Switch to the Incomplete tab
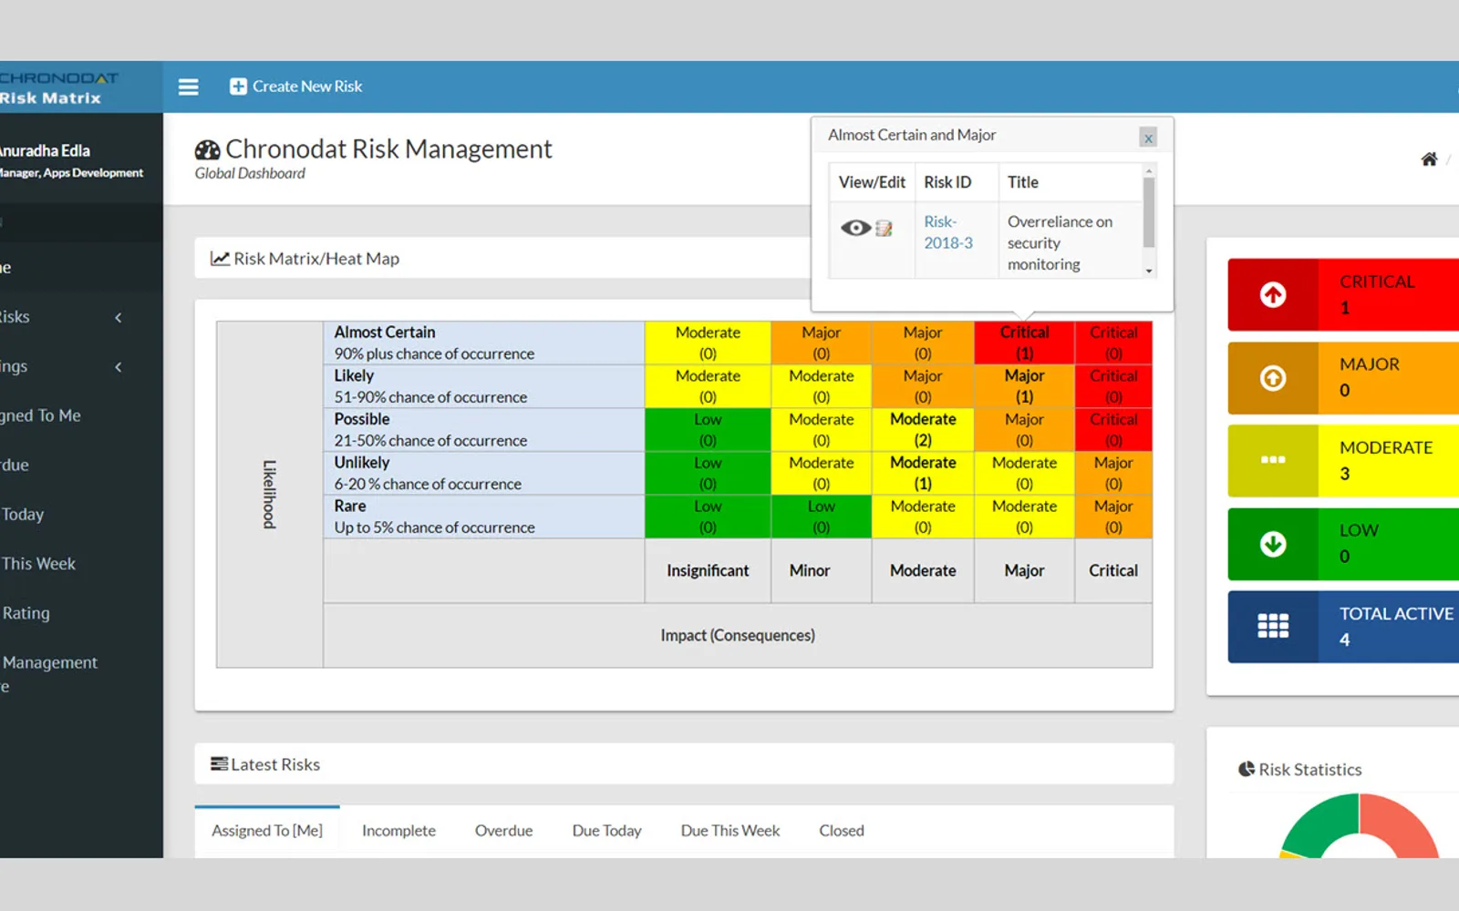This screenshot has height=911, width=1459. click(x=398, y=831)
